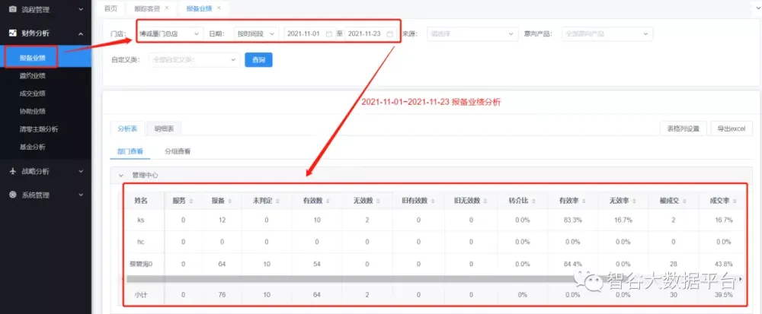The image size is (762, 314).
Task: Close the 报备业绩 tab with its X
Action: (x=219, y=8)
